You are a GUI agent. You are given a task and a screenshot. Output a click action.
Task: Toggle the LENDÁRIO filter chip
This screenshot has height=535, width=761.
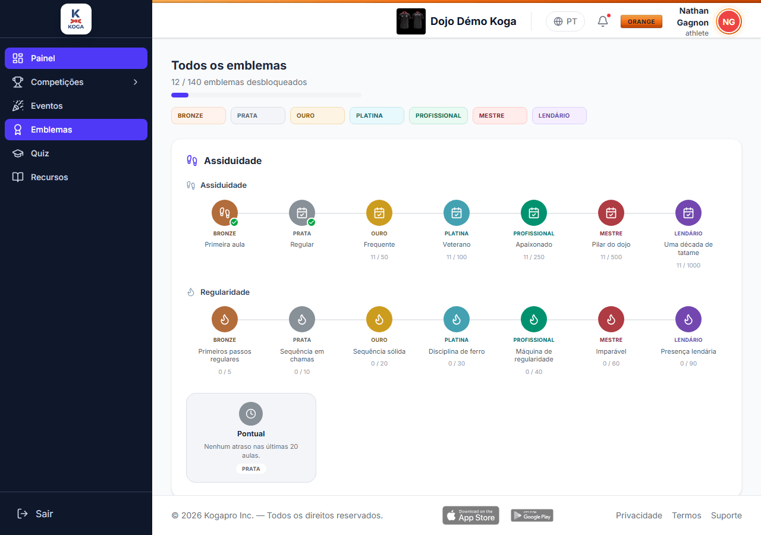559,115
